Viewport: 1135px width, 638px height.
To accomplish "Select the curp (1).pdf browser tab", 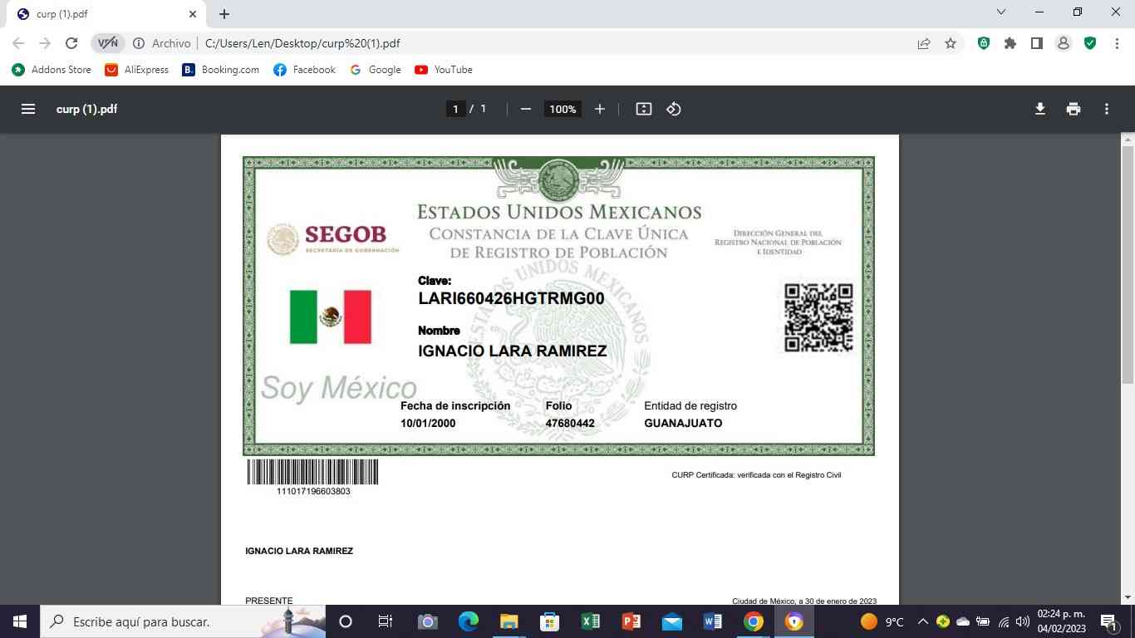I will (100, 14).
